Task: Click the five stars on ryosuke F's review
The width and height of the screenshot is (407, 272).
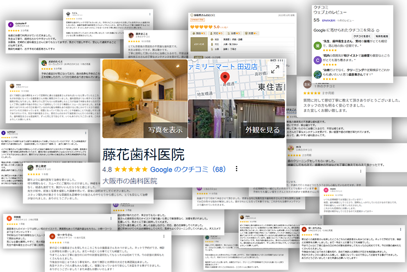Action: pos(14,31)
